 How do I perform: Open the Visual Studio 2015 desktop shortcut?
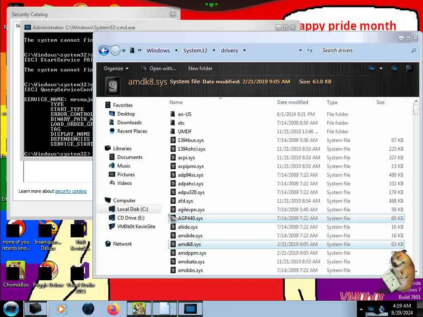(81, 278)
